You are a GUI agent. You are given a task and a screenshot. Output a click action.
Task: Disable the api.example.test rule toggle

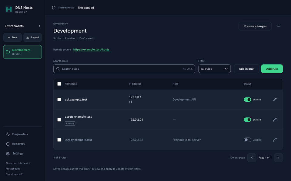point(247,100)
